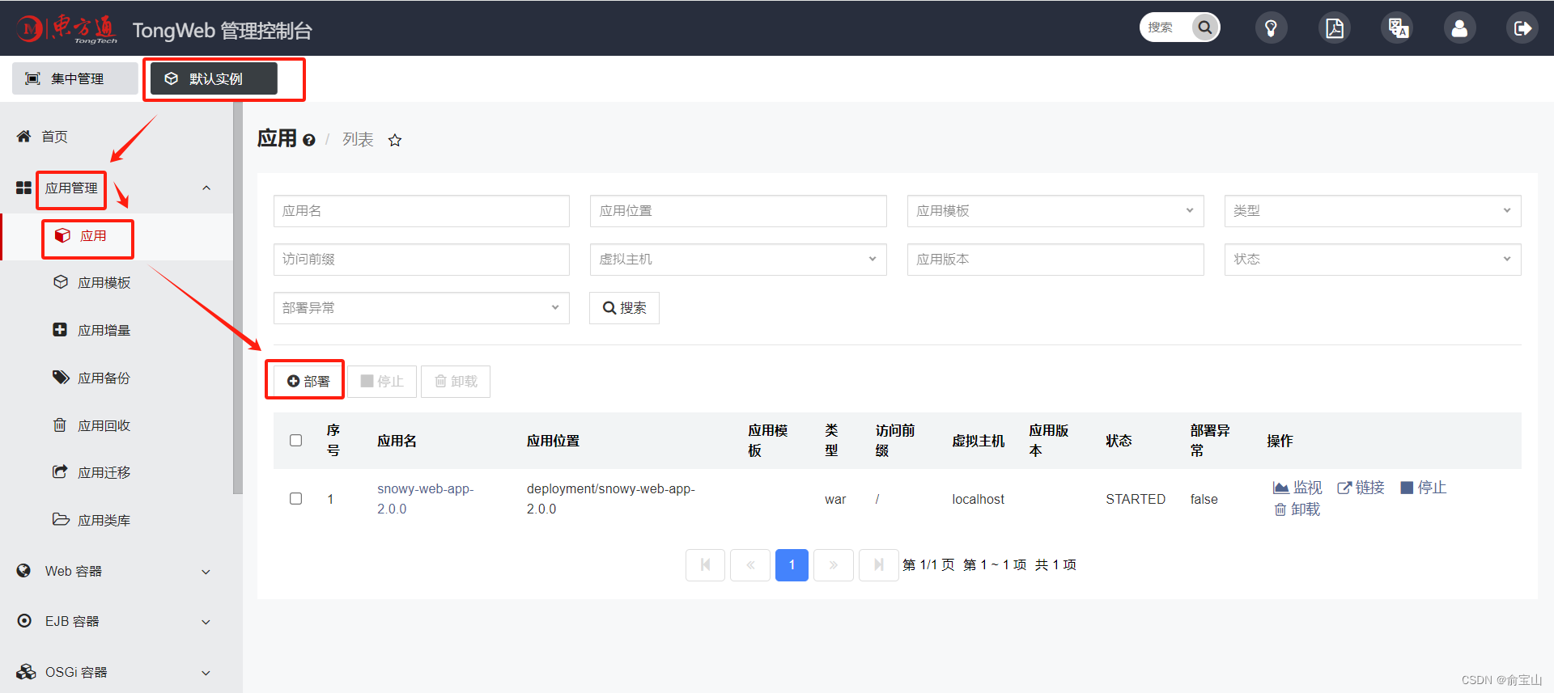Open 首页 in the sidebar
1554x693 pixels.
tap(54, 137)
